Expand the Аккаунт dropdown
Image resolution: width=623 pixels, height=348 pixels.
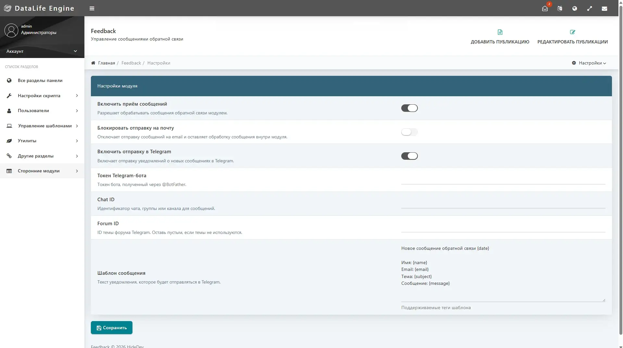(x=42, y=51)
